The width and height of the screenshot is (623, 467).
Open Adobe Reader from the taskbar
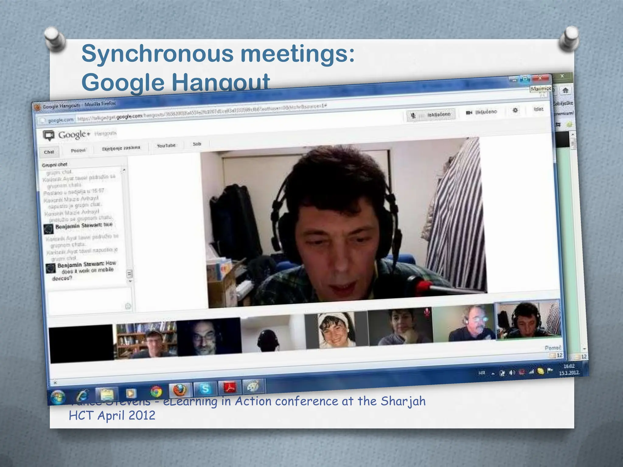tap(230, 387)
